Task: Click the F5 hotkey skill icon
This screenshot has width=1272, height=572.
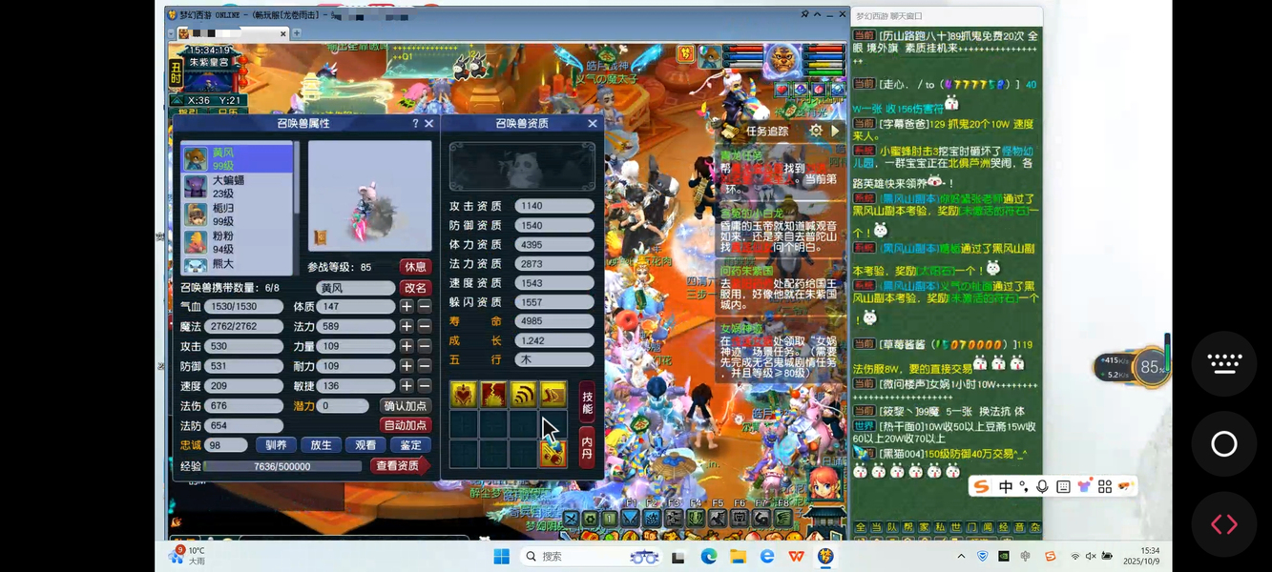Action: pyautogui.click(x=718, y=519)
